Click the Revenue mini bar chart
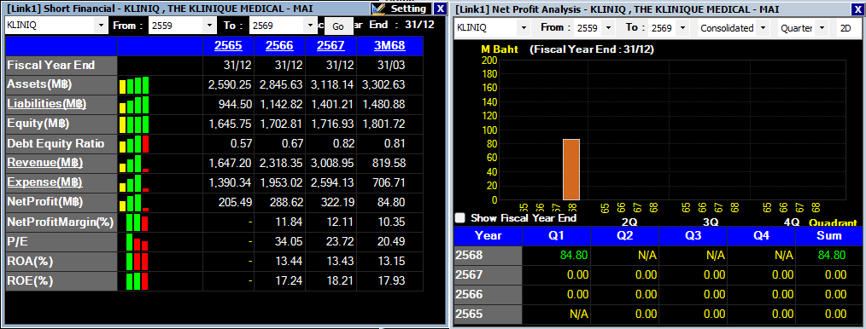The width and height of the screenshot is (866, 329). coord(134,164)
